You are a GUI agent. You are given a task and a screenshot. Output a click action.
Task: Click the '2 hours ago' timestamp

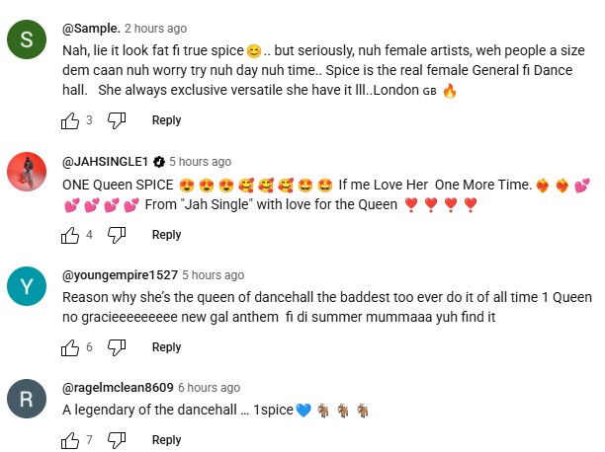(x=155, y=29)
